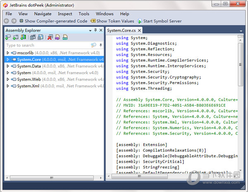Screen dimensions: 248x192
Task: Click the code editor horizontal scrollbar thumb
Action: click(x=140, y=176)
